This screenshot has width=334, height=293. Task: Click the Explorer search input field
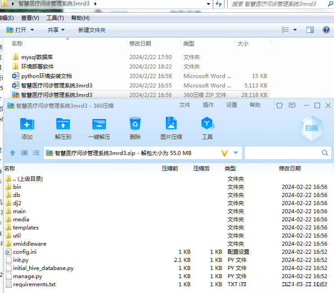[x=278, y=4]
